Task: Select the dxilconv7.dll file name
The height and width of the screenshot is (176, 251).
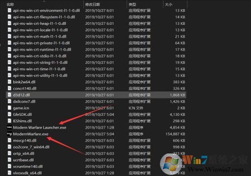Action: (x=24, y=102)
